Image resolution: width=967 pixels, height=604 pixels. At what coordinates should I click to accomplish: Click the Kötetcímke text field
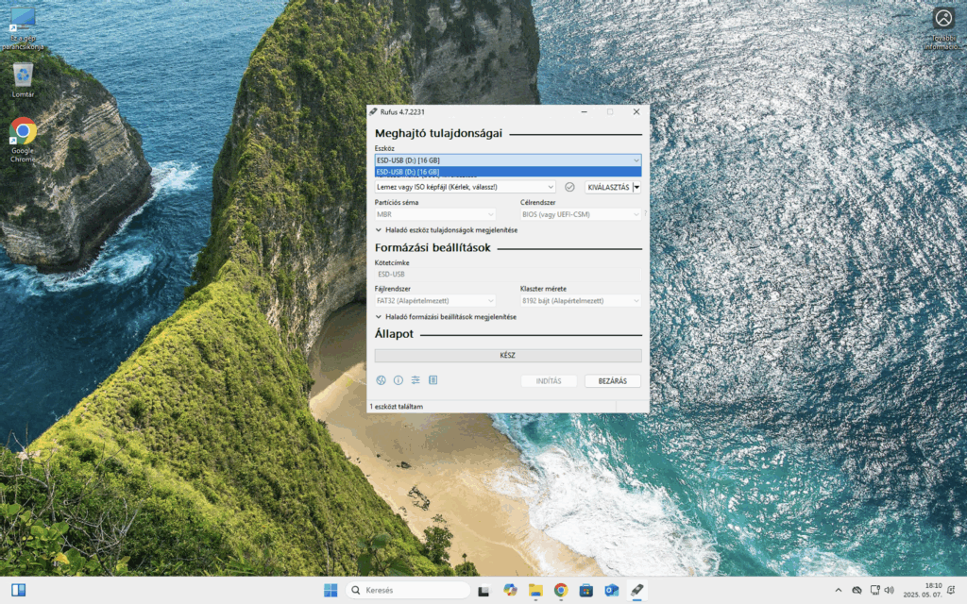point(508,275)
